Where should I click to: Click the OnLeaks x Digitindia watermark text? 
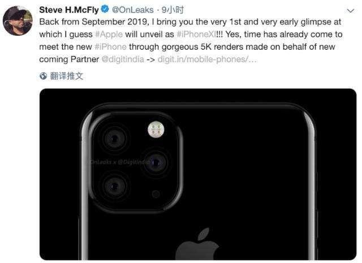(x=119, y=162)
